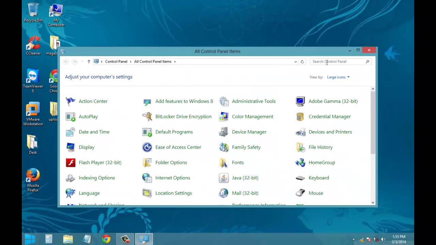Open the File History icon

(x=300, y=147)
